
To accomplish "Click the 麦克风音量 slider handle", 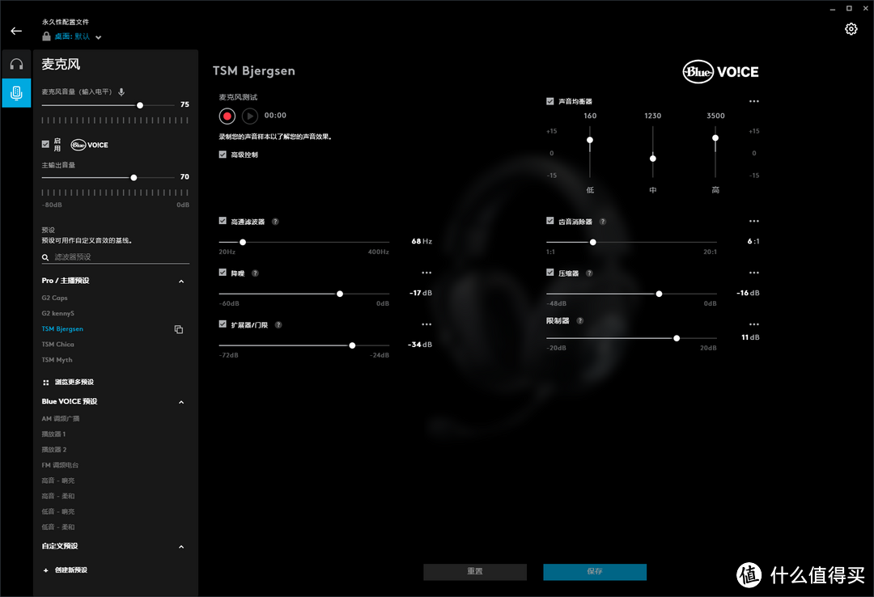I will coord(140,105).
